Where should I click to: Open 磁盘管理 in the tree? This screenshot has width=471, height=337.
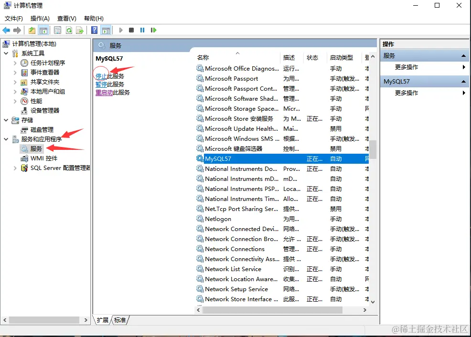42,130
